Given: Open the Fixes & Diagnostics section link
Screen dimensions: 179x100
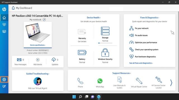Looking at the screenshot, I should (150, 17).
